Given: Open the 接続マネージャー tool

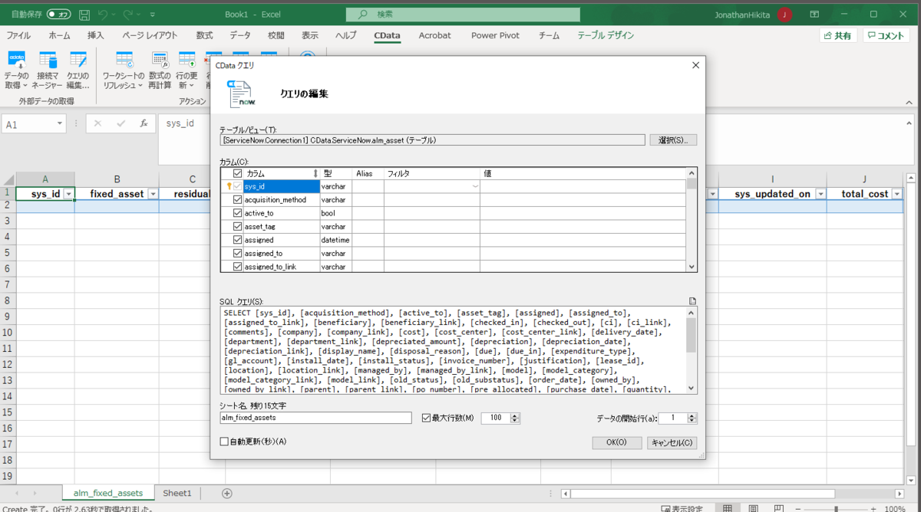Looking at the screenshot, I should [x=47, y=68].
